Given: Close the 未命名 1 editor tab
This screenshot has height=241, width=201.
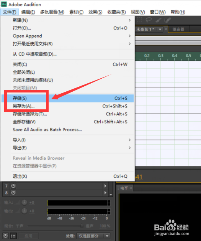Looking at the screenshot, I should pyautogui.click(x=166, y=29).
